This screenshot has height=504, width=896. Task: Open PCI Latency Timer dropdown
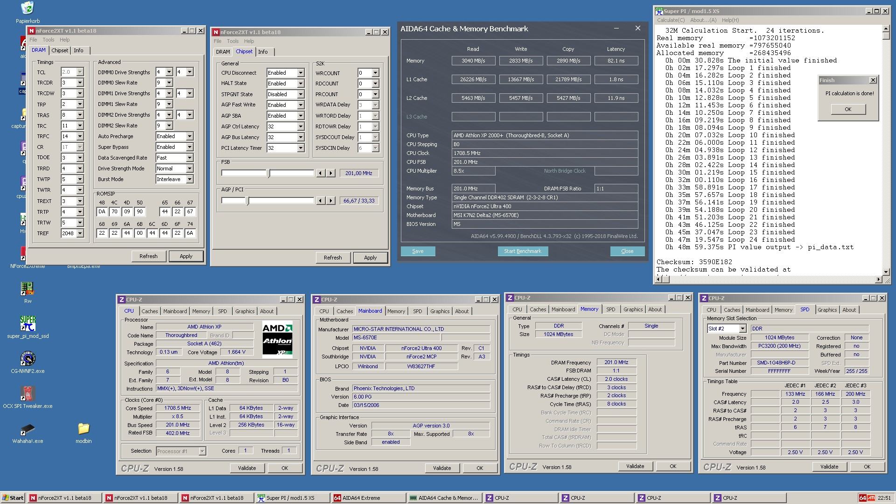coord(301,148)
